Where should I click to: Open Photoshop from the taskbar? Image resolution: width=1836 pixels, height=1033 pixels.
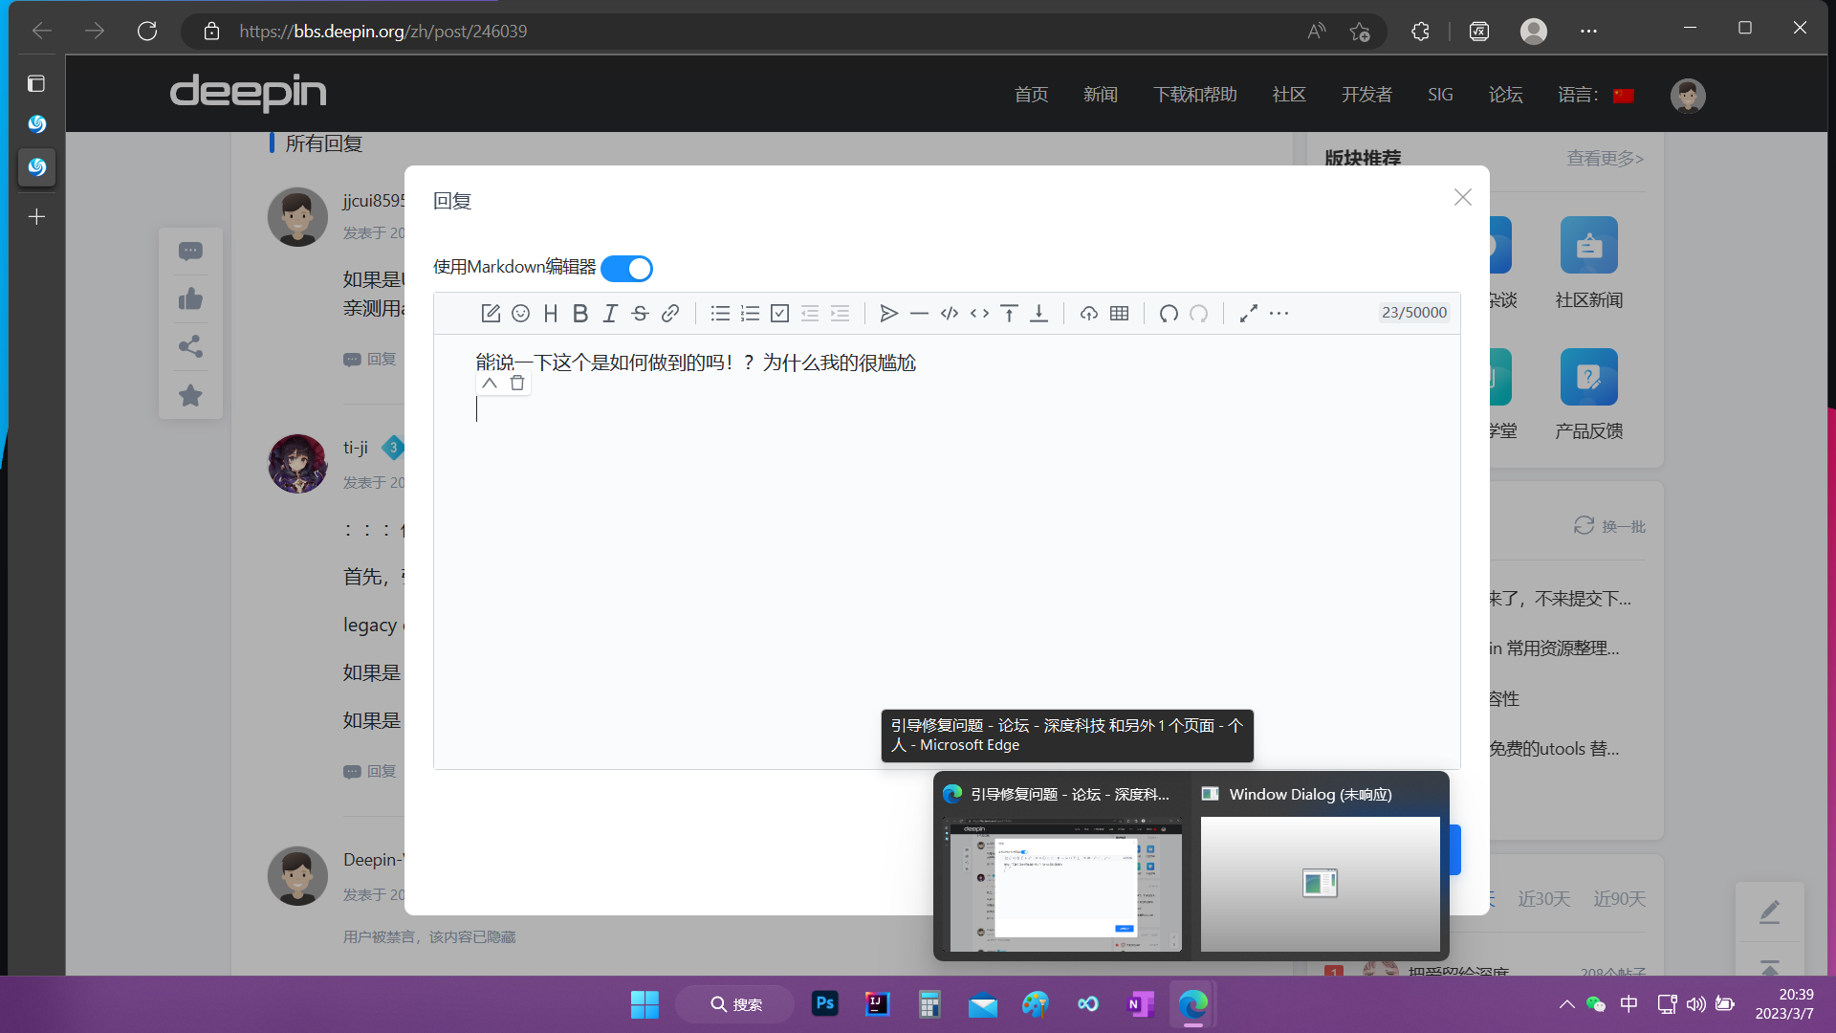[x=824, y=1004]
